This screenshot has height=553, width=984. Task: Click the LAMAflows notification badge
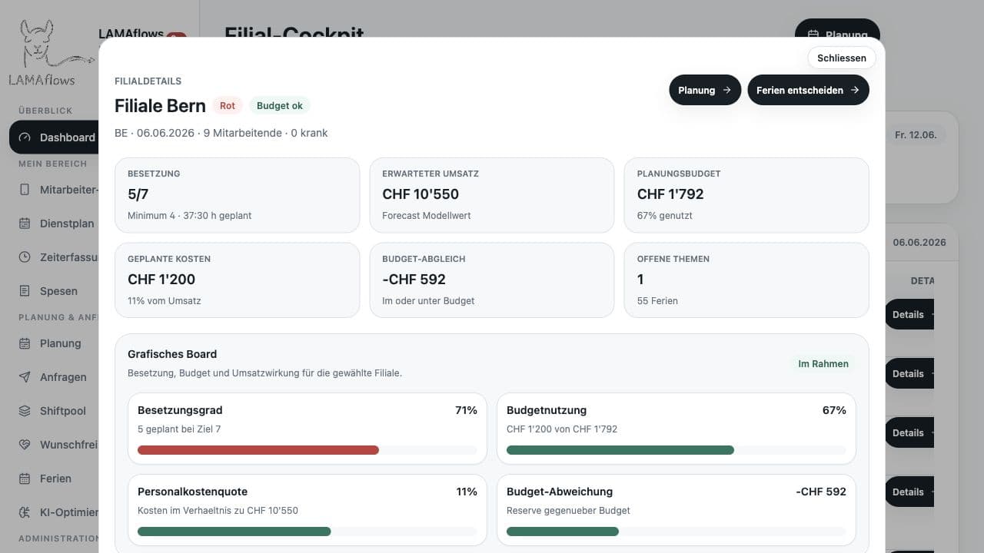(x=176, y=35)
